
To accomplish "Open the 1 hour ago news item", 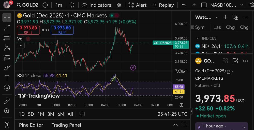I will click(222, 126).
